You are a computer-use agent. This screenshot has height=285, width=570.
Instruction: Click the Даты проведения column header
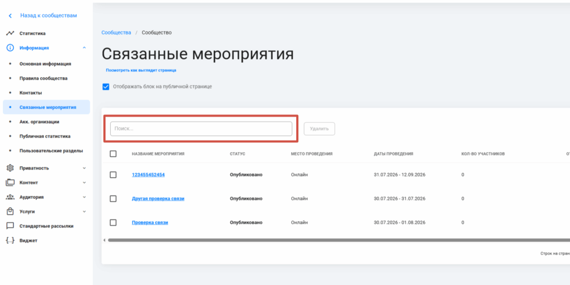click(394, 154)
